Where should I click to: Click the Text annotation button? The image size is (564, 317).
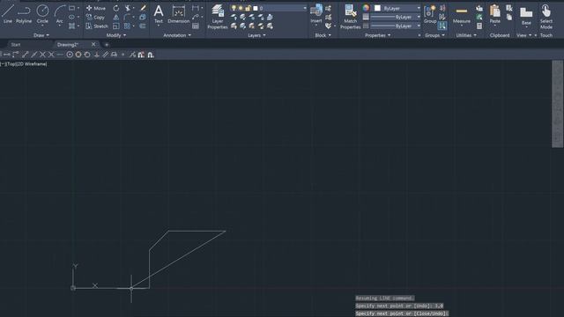[159, 14]
